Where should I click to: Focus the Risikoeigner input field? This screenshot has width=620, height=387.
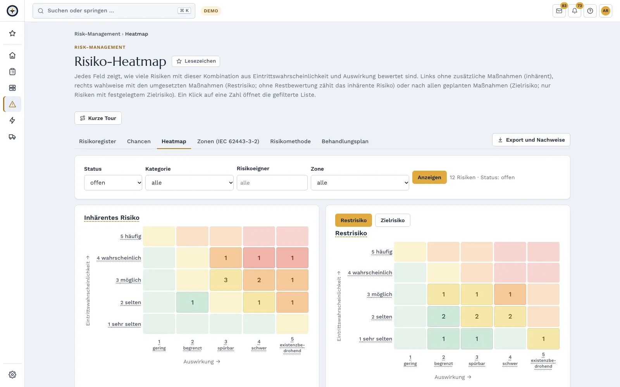click(272, 183)
